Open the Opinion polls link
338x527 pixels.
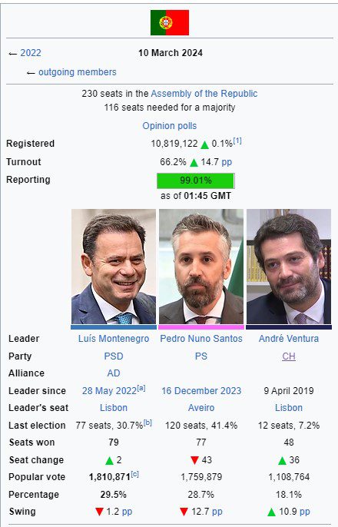coord(169,126)
